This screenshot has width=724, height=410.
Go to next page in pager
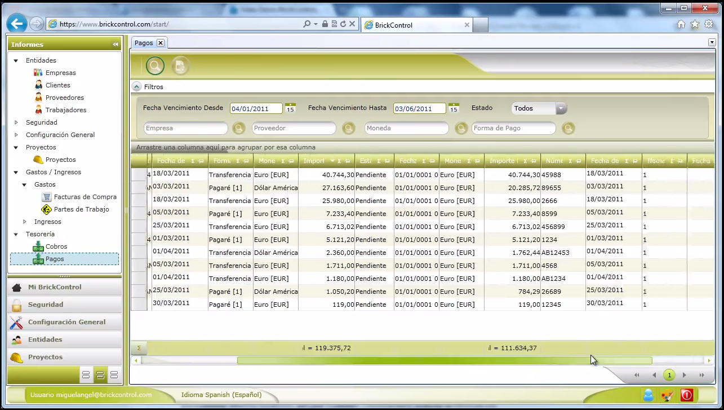[685, 375]
